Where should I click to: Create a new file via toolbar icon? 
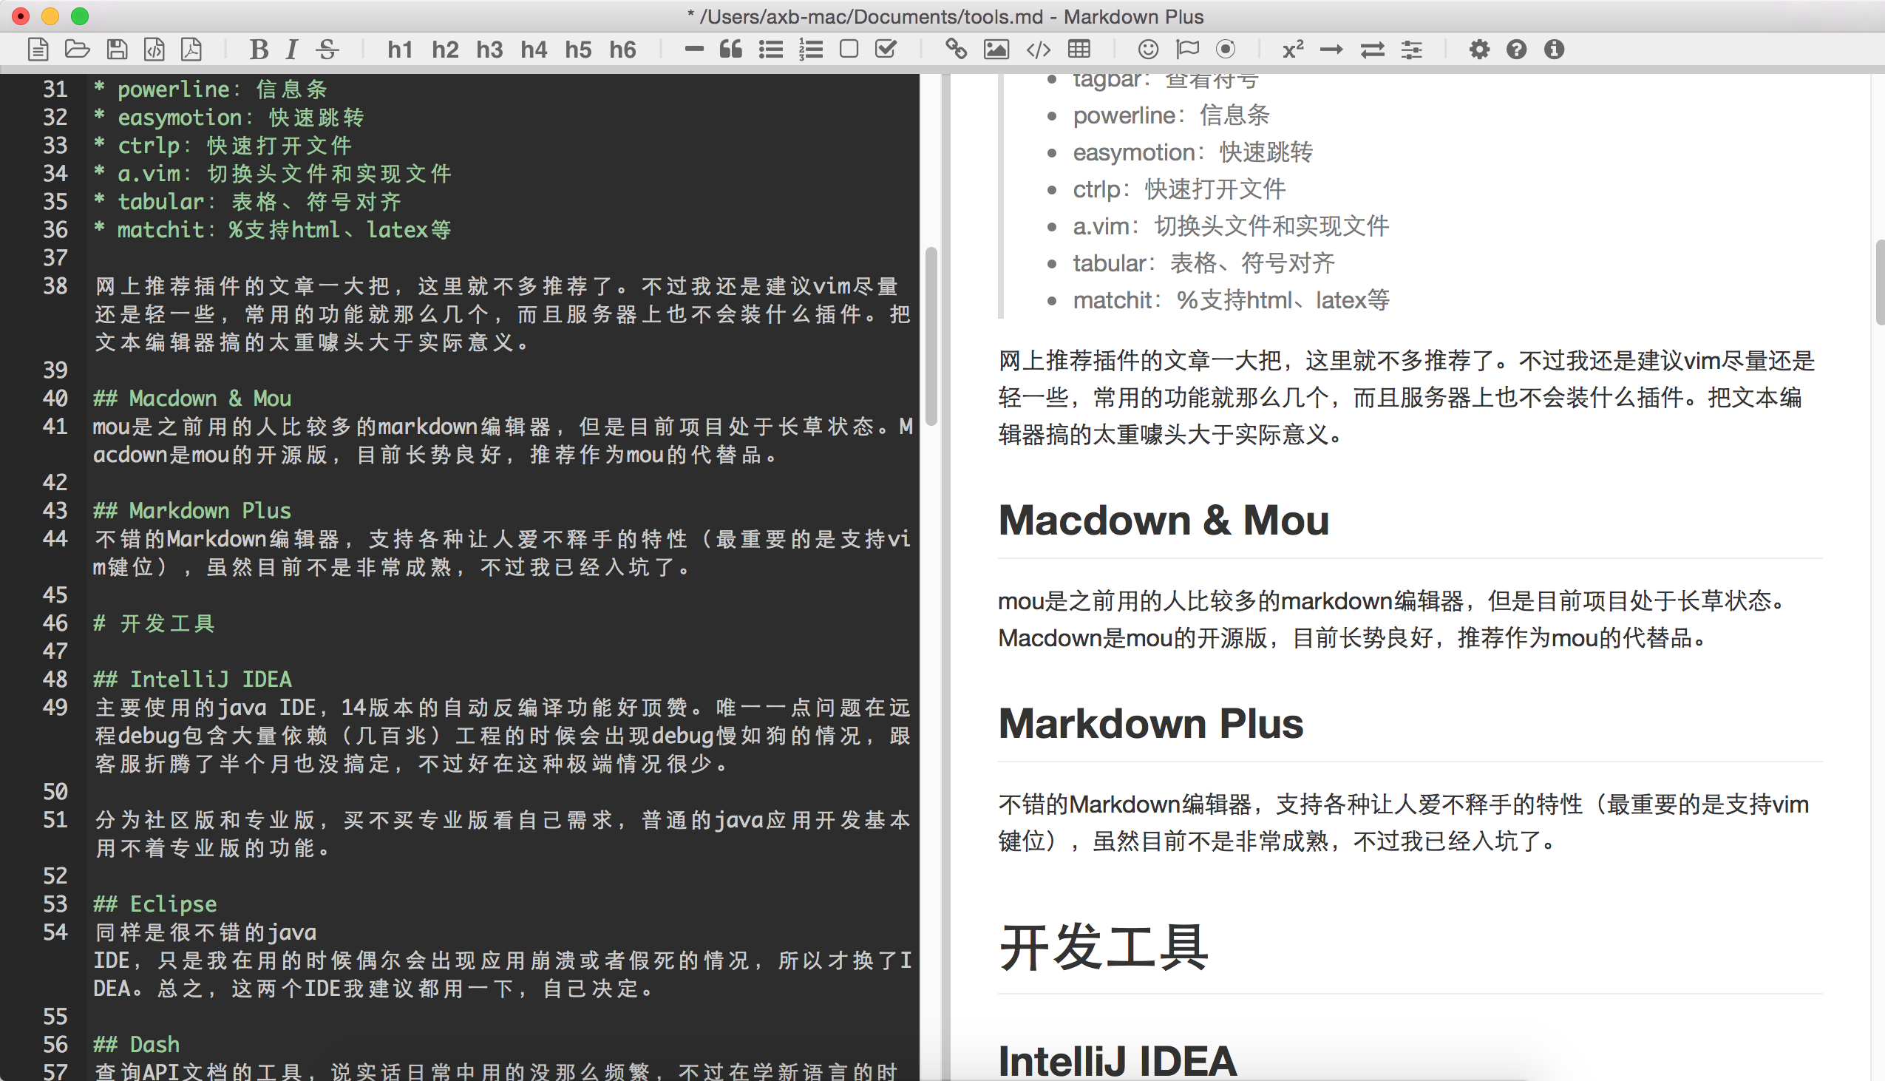tap(38, 50)
